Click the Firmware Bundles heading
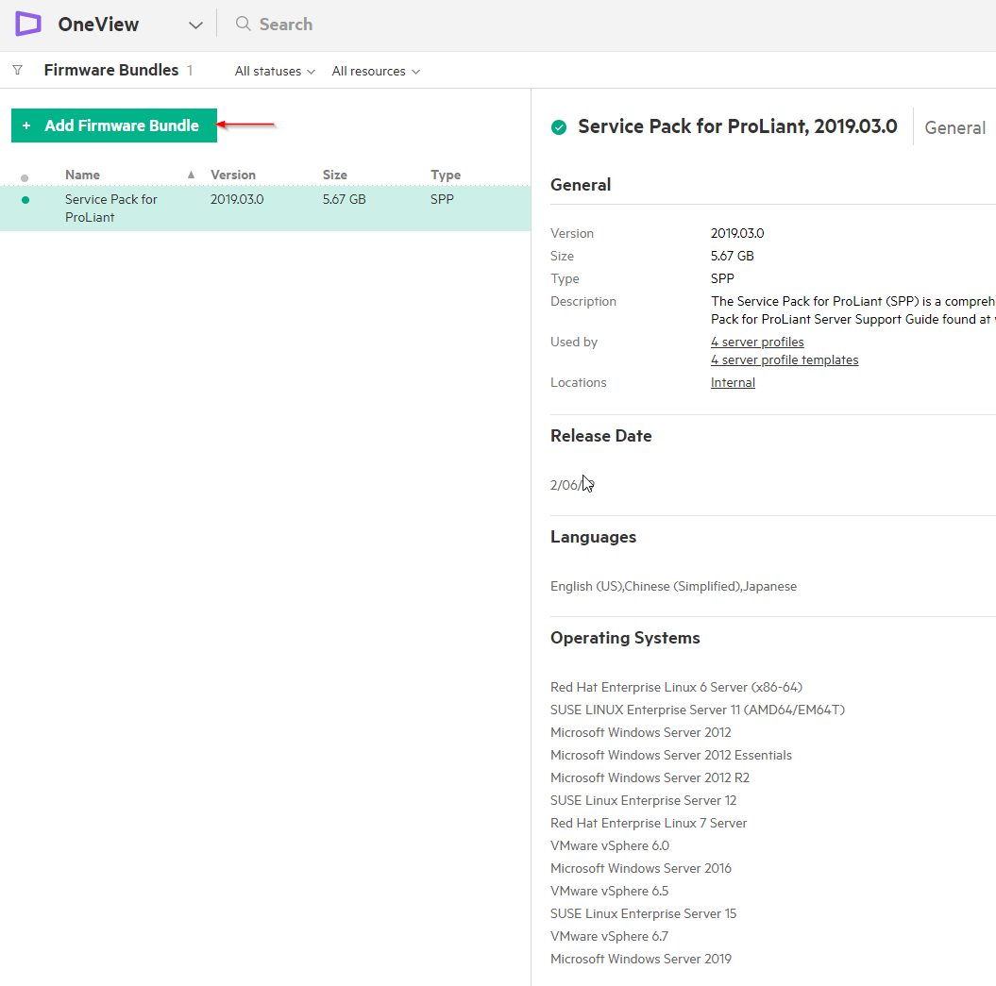Image resolution: width=996 pixels, height=986 pixels. click(111, 70)
